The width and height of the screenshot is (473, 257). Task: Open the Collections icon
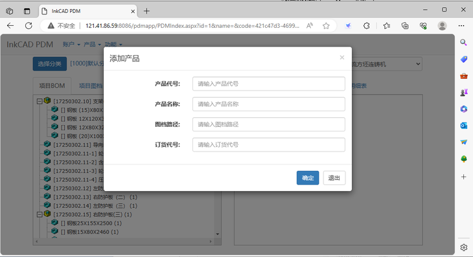tap(405, 26)
